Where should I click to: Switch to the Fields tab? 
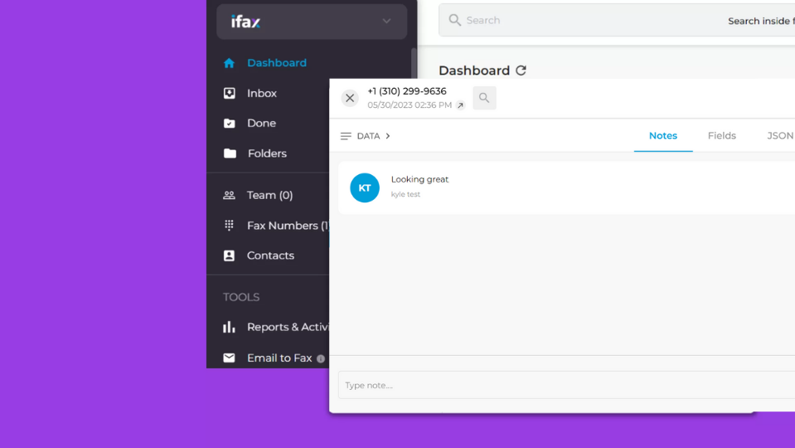(722, 136)
